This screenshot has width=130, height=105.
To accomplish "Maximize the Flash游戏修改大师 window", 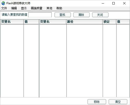I will click(114, 3).
